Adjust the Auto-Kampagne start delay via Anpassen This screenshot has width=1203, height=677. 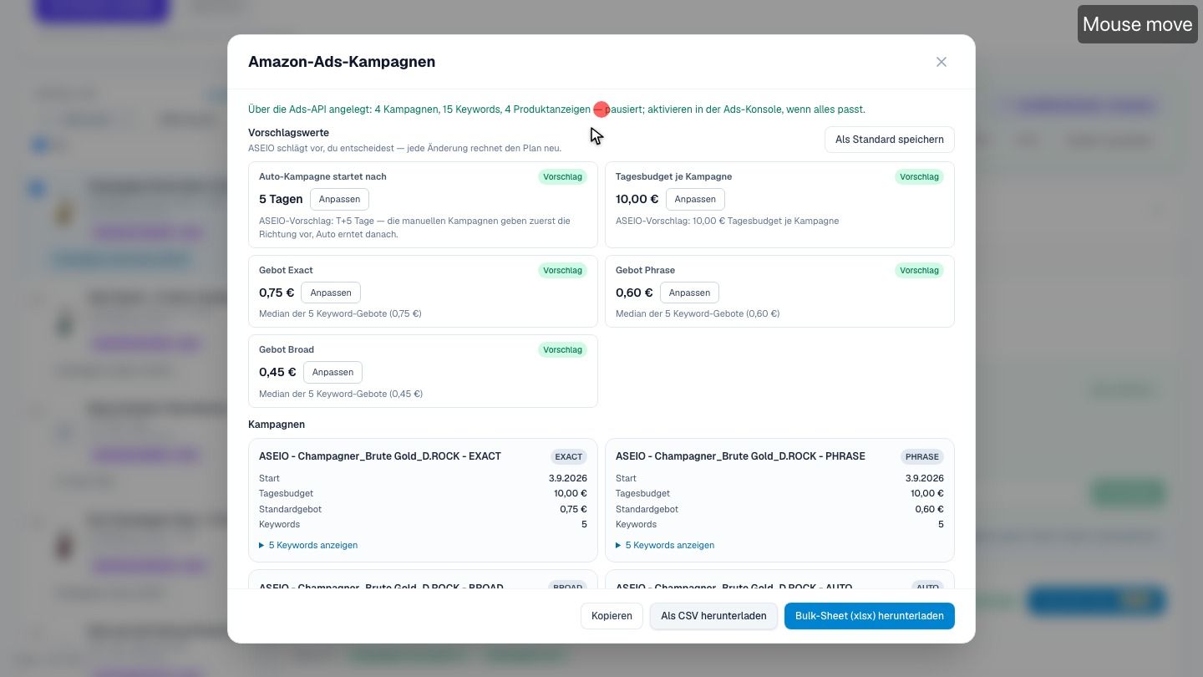point(339,199)
